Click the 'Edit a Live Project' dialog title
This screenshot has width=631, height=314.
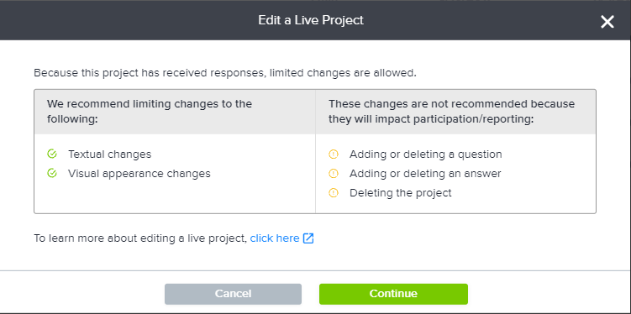(311, 20)
